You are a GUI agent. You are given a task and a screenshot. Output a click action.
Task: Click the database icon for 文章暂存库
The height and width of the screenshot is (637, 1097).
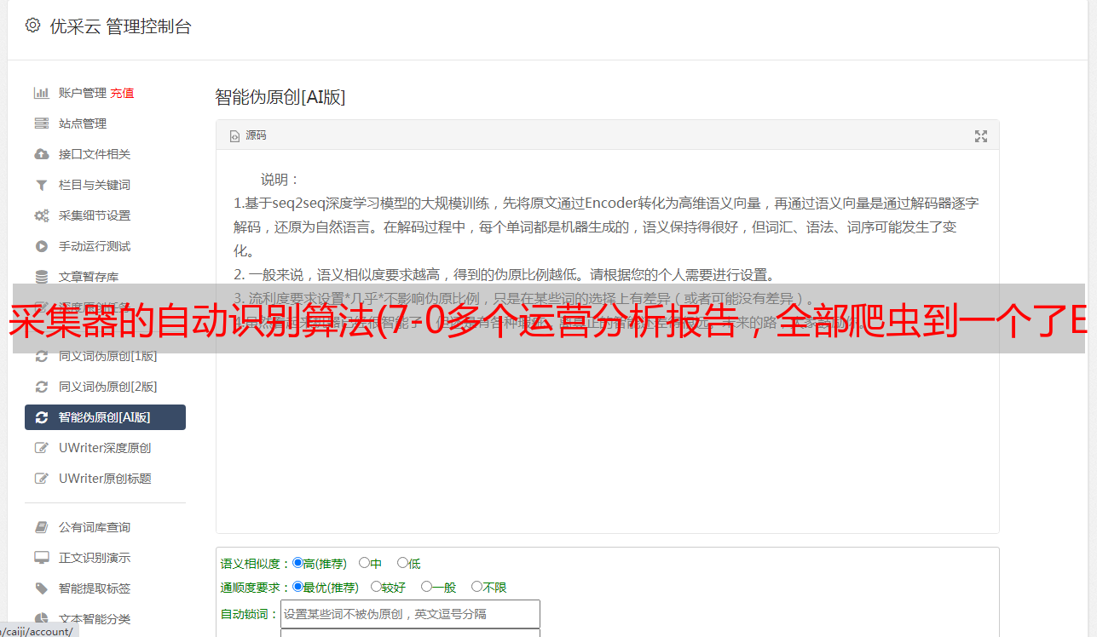click(41, 277)
